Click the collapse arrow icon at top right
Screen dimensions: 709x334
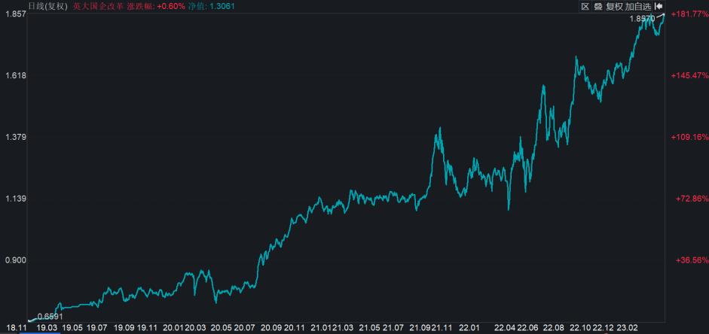coord(659,6)
